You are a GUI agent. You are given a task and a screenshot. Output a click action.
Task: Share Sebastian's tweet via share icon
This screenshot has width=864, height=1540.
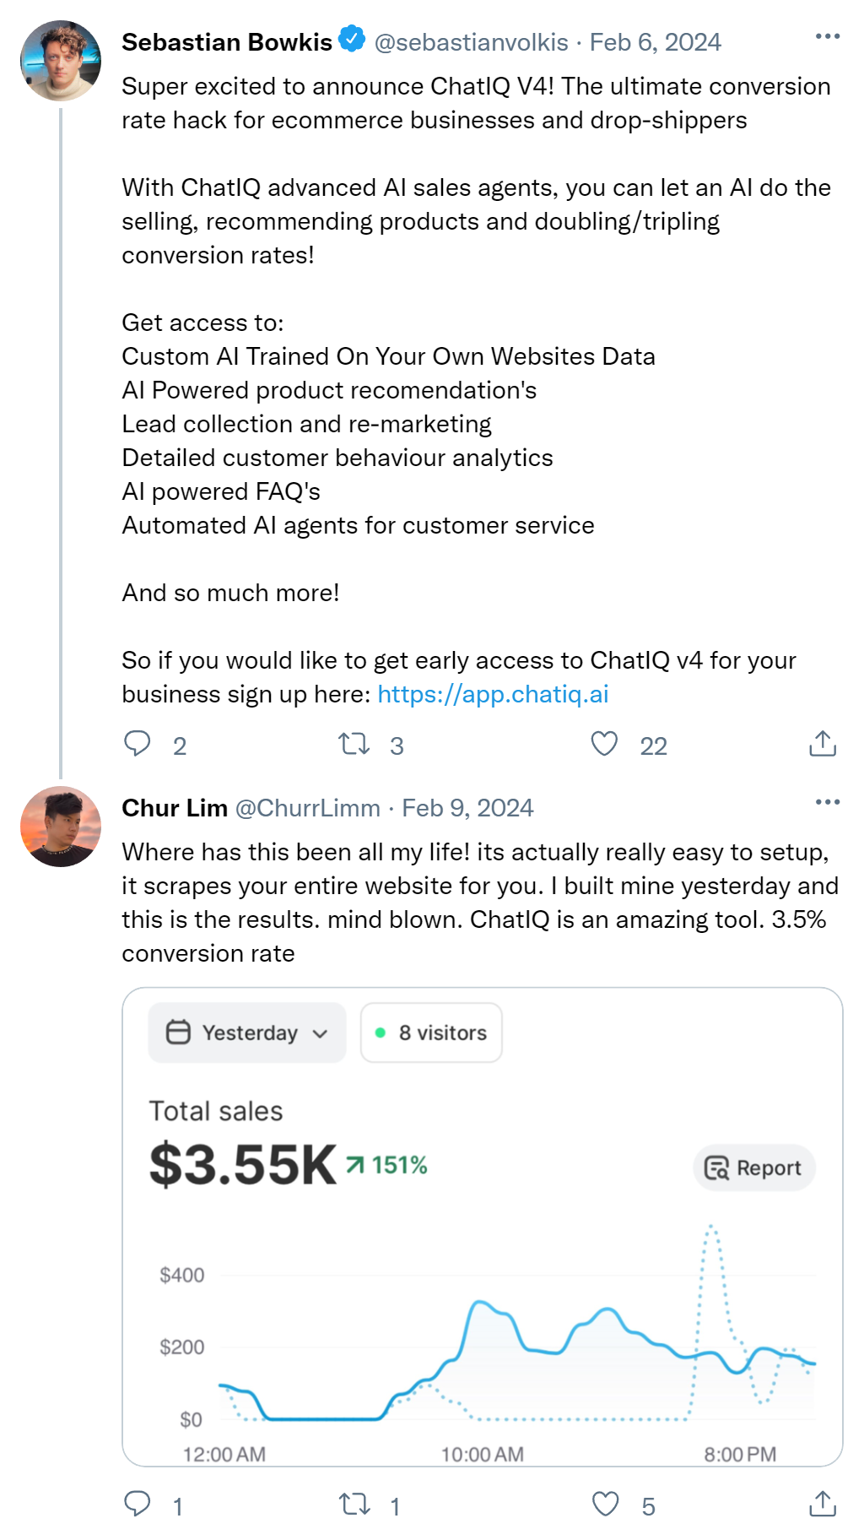tap(823, 744)
